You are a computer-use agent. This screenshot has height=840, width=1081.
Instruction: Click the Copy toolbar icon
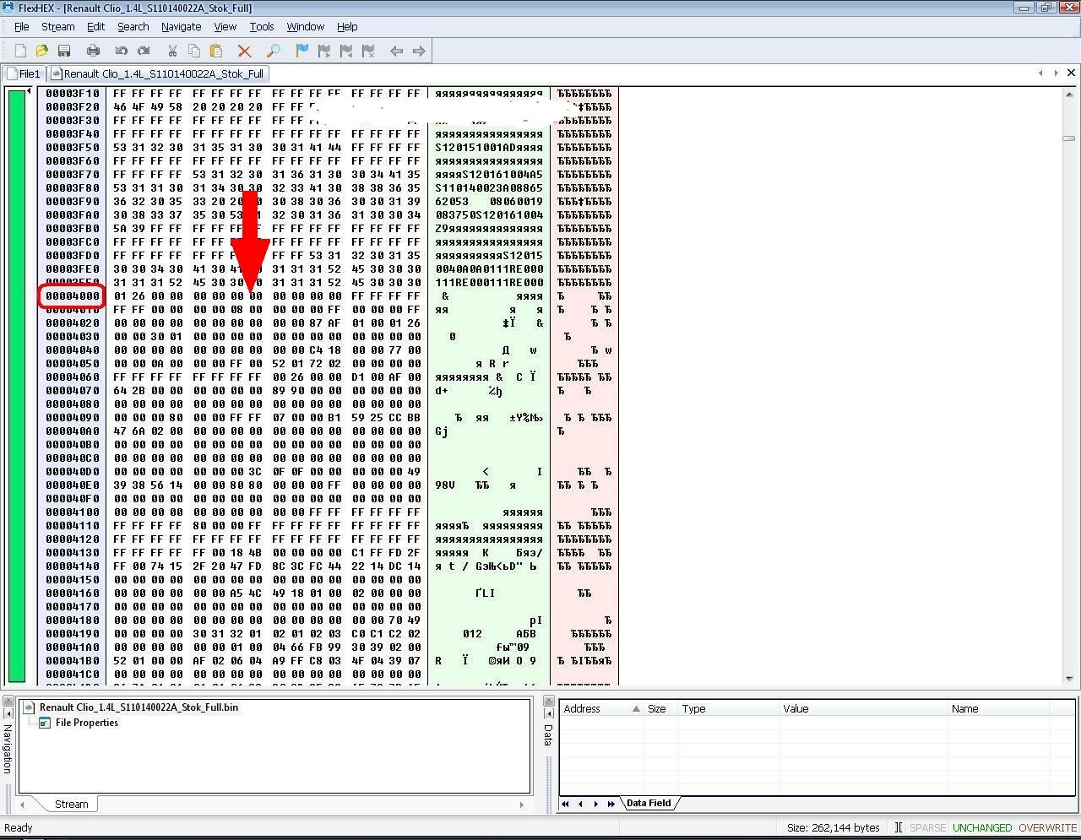click(x=194, y=51)
